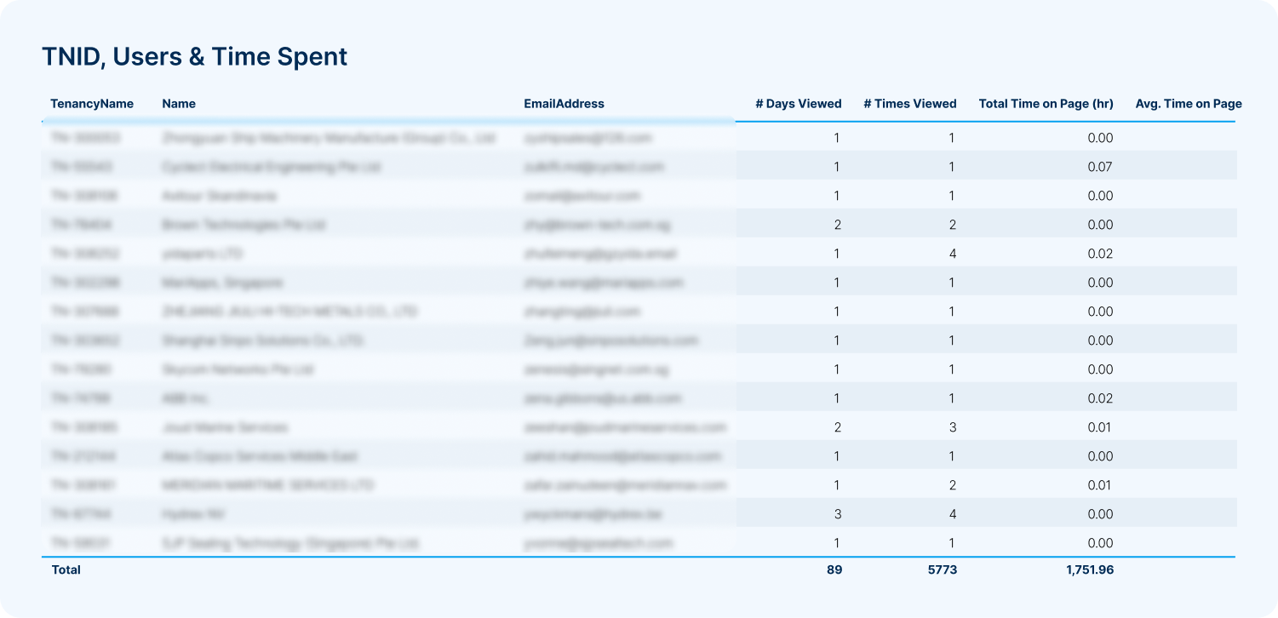Click the 0.07 total time cell

point(1100,167)
